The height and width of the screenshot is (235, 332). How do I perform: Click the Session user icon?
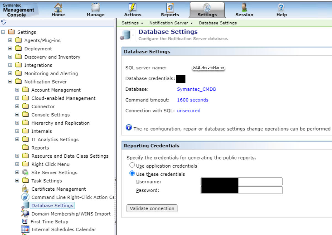click(x=244, y=7)
